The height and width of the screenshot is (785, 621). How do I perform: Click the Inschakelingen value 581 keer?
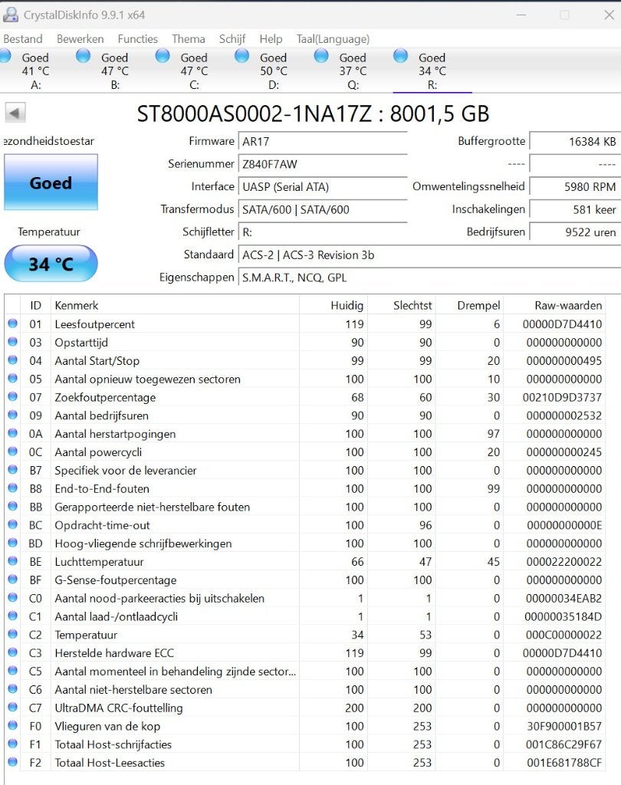pyautogui.click(x=575, y=210)
